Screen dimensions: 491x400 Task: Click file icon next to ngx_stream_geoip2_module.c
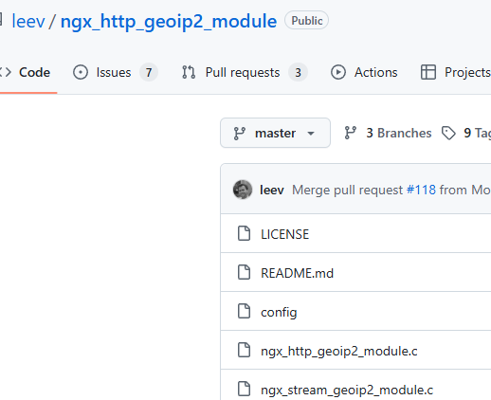point(244,389)
